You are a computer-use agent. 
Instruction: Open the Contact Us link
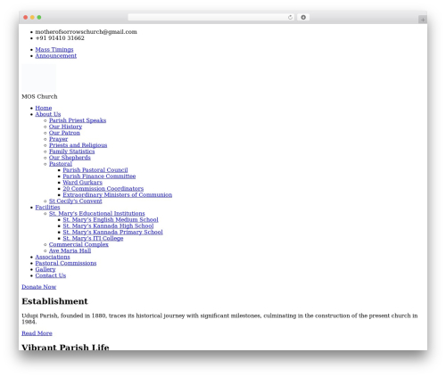pos(51,275)
